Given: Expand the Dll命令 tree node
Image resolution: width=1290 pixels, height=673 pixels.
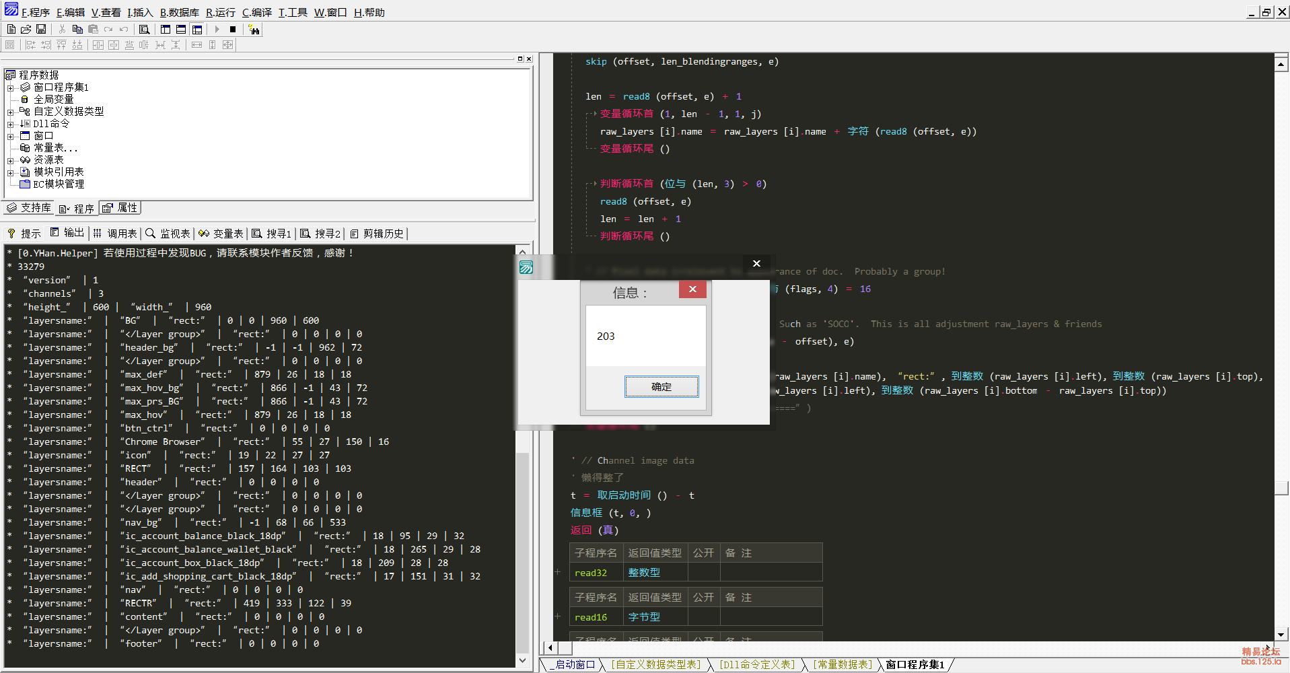Looking at the screenshot, I should [x=10, y=124].
